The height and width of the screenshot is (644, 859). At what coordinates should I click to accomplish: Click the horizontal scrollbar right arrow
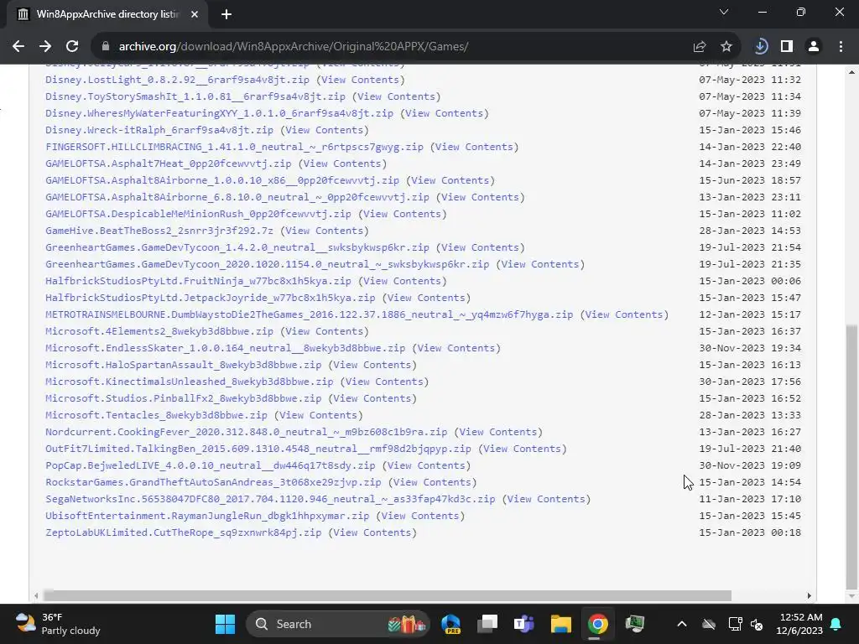coord(810,596)
